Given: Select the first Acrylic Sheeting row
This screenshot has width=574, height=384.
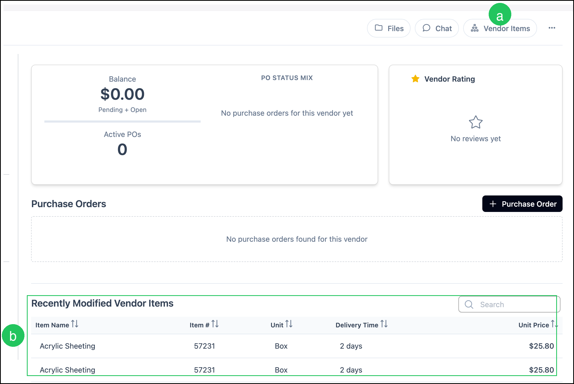Looking at the screenshot, I should click(297, 346).
